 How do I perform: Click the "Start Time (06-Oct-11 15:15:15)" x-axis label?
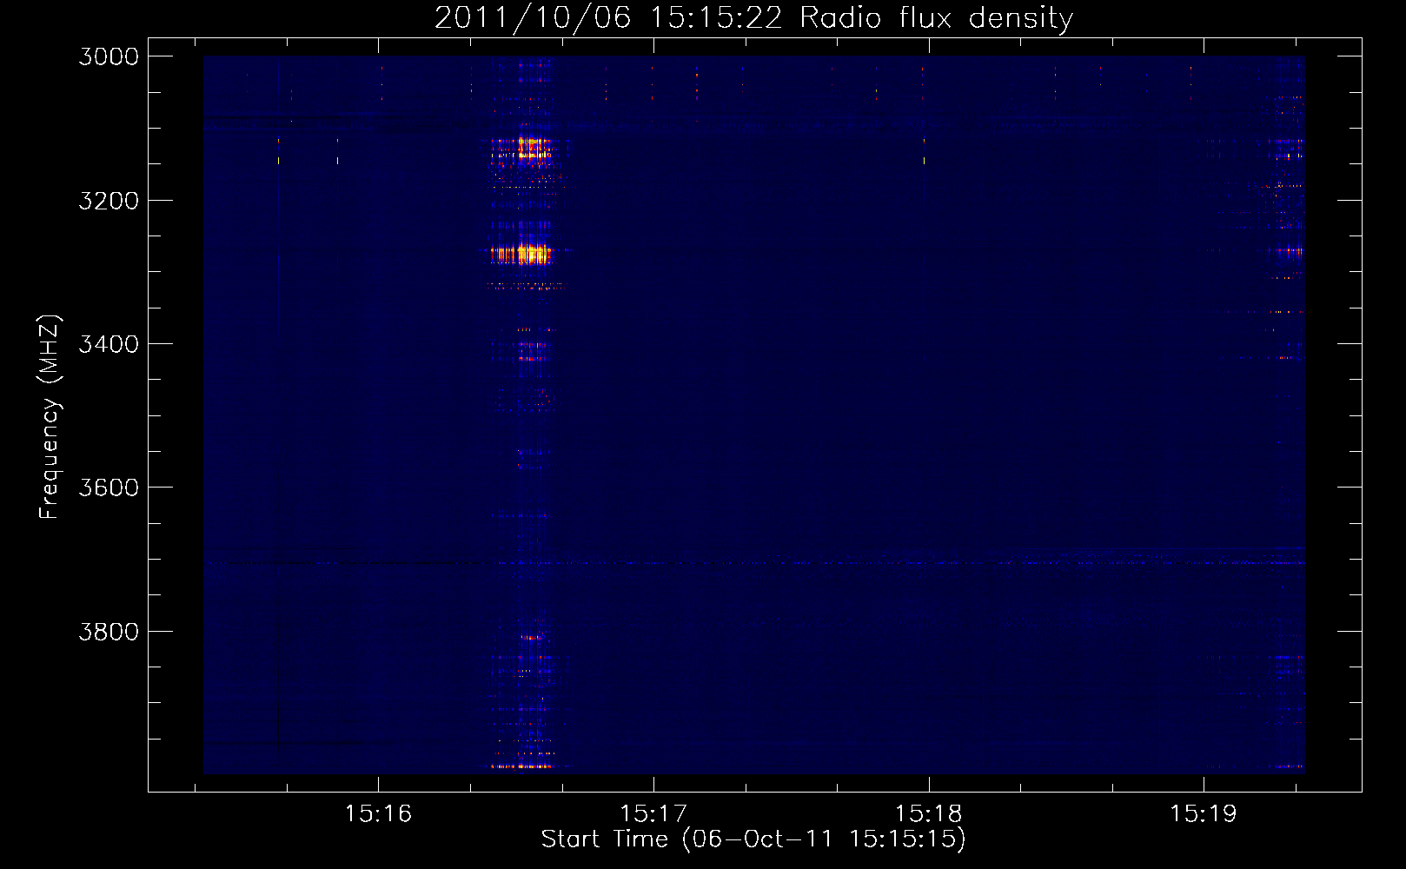click(x=753, y=839)
